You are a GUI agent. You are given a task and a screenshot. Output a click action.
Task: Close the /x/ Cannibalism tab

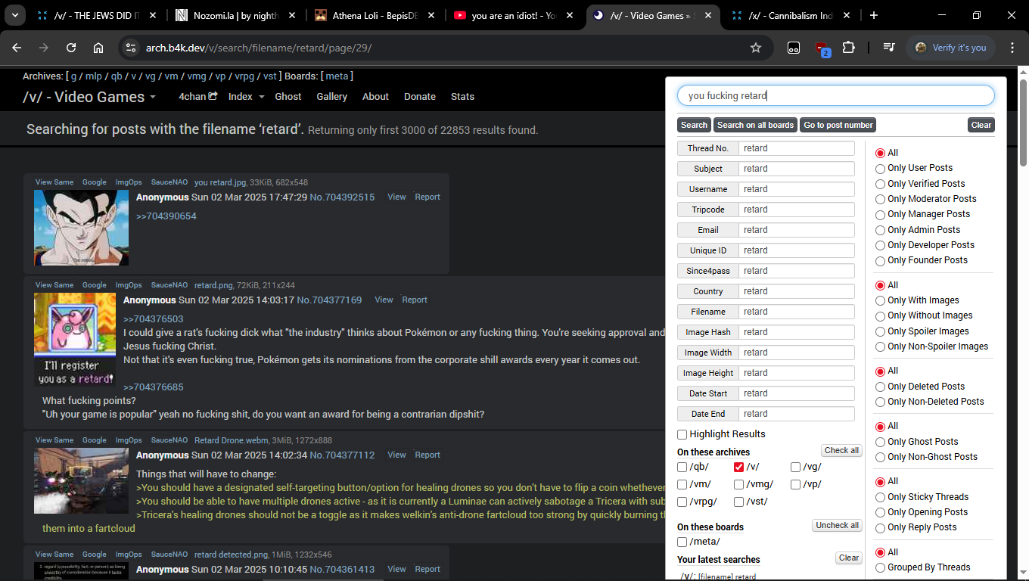point(847,15)
